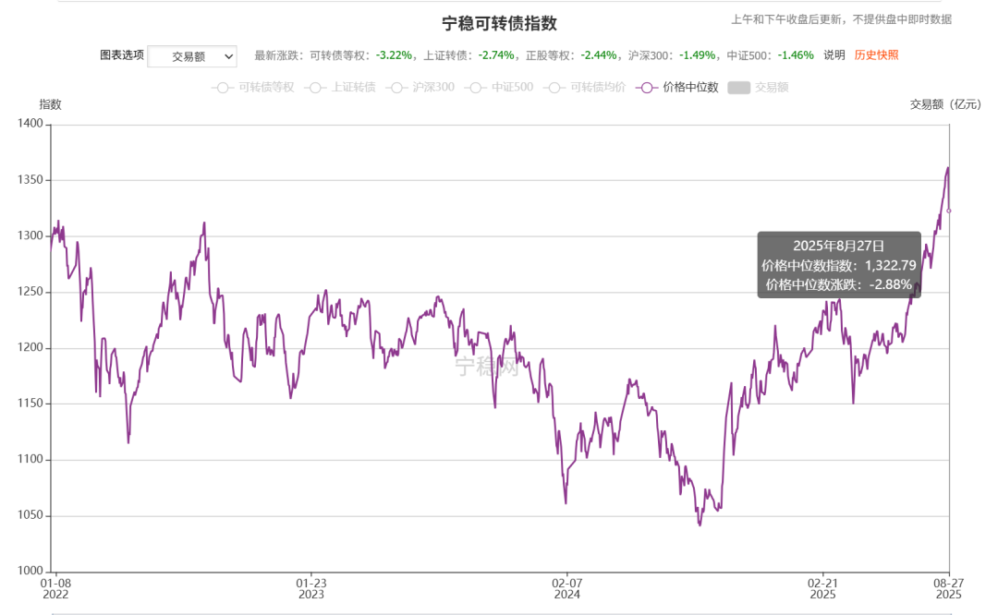
Task: Click the 01-23 2023 x-axis date label
Action: coord(311,588)
